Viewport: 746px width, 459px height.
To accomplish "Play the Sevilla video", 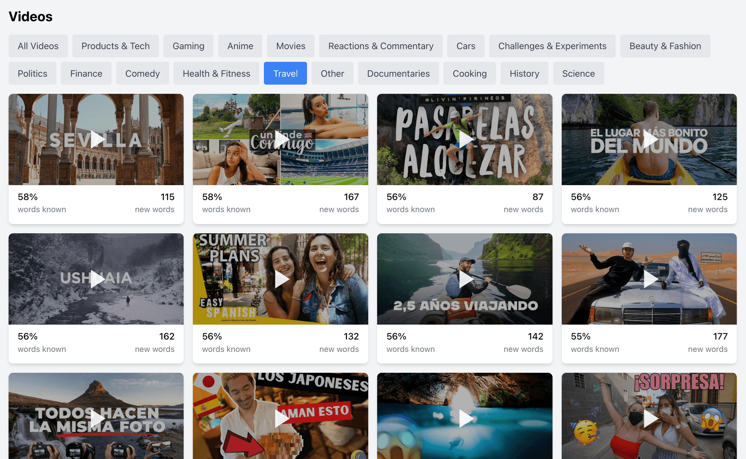I will 97,139.
